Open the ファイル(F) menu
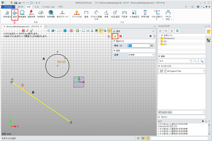The image size is (212, 141). click(x=8, y=7)
